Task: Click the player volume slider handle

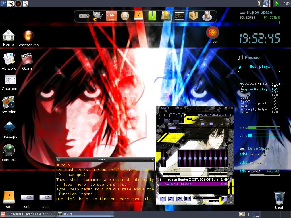Action: (202, 124)
